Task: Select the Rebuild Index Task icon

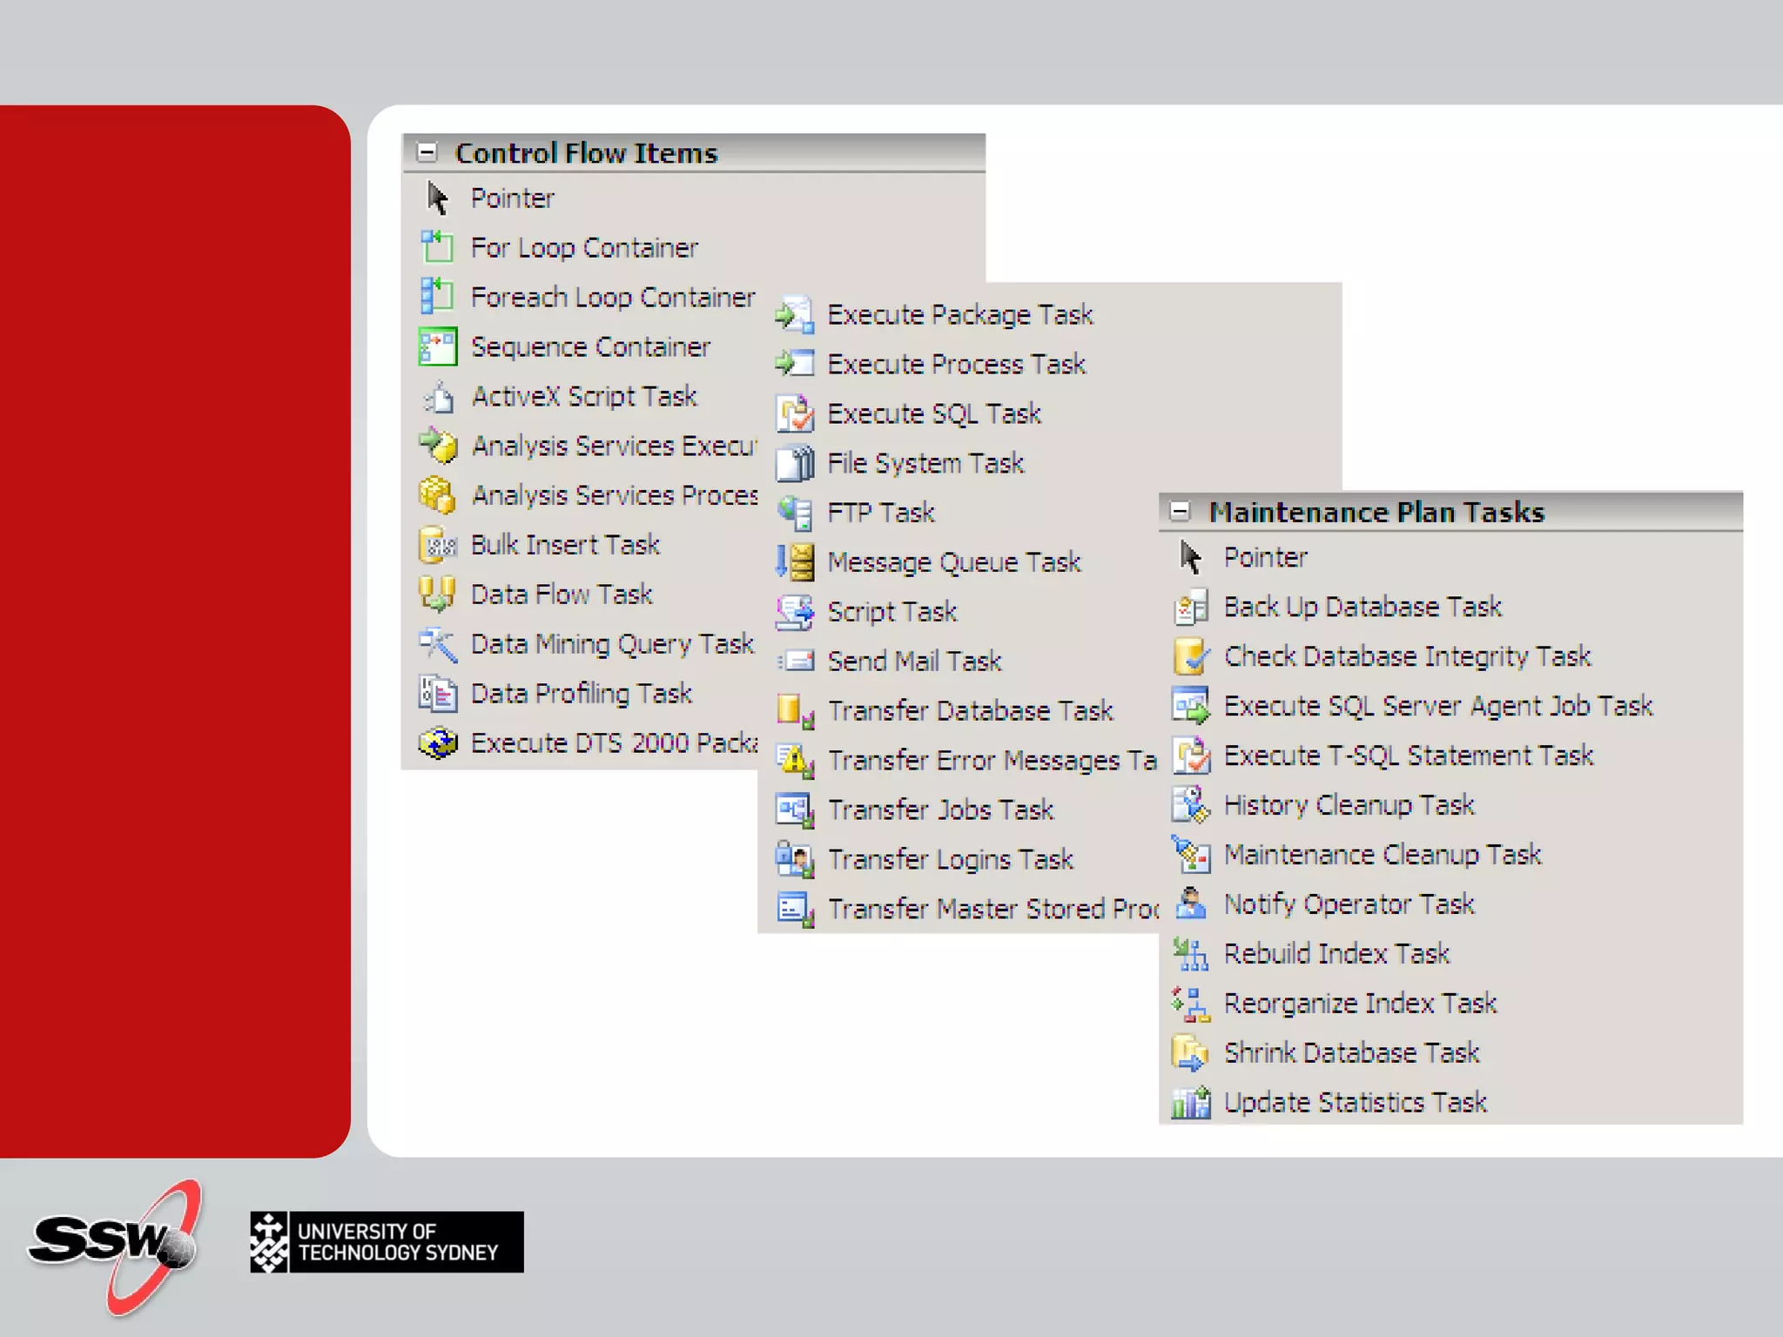Action: [x=1190, y=954]
